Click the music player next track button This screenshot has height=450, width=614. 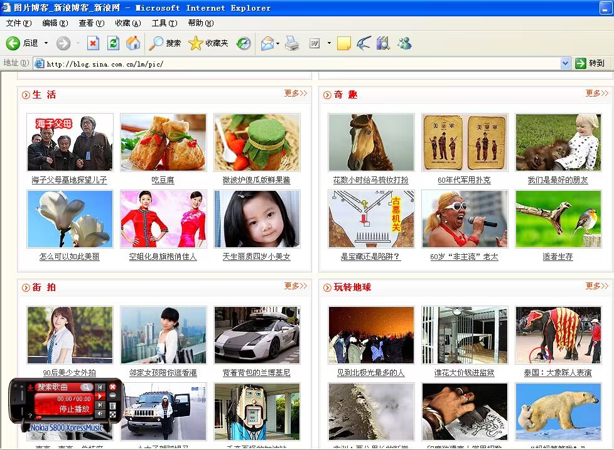100,405
